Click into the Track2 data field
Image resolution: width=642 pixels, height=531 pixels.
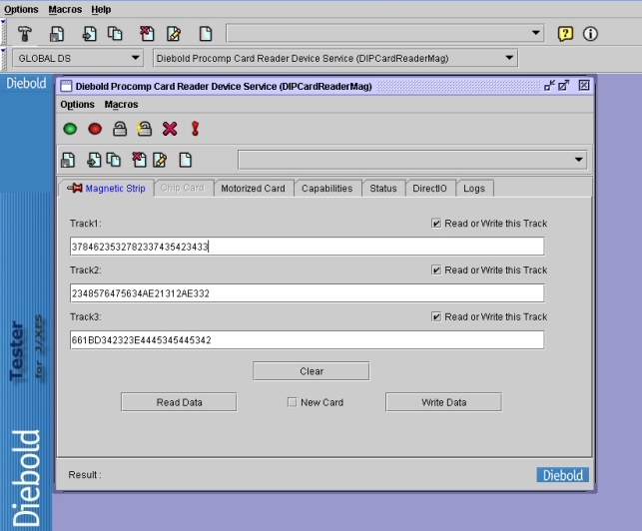point(308,293)
